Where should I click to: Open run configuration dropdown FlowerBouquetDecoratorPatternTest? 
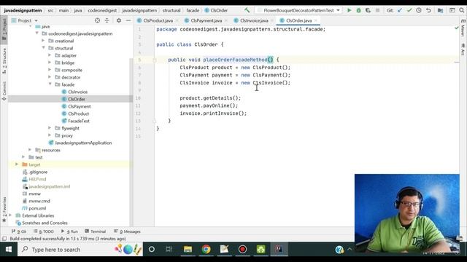tap(298, 10)
